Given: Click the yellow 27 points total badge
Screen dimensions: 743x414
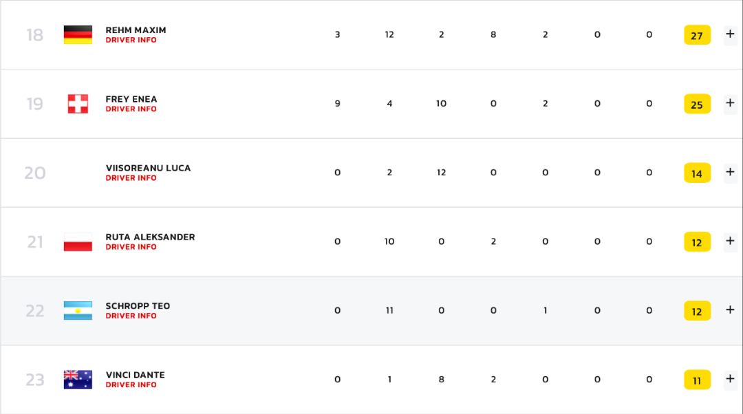Looking at the screenshot, I should click(697, 35).
